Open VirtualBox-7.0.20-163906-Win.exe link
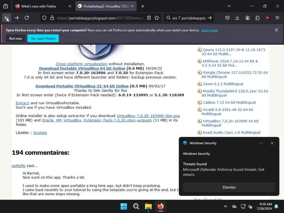 click(x=148, y=116)
